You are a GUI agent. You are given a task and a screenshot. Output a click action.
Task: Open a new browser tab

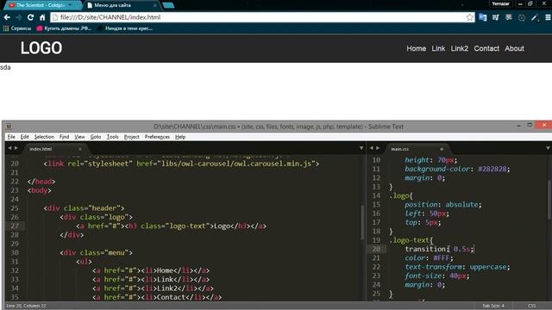169,5
